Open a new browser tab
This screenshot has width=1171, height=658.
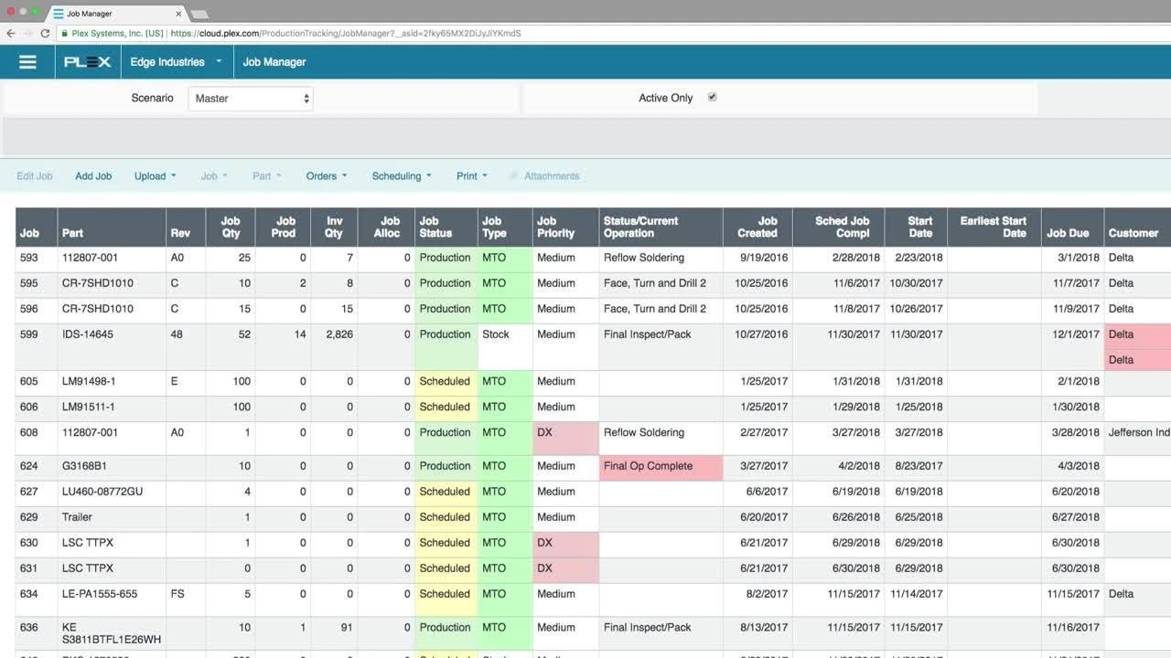tap(199, 14)
